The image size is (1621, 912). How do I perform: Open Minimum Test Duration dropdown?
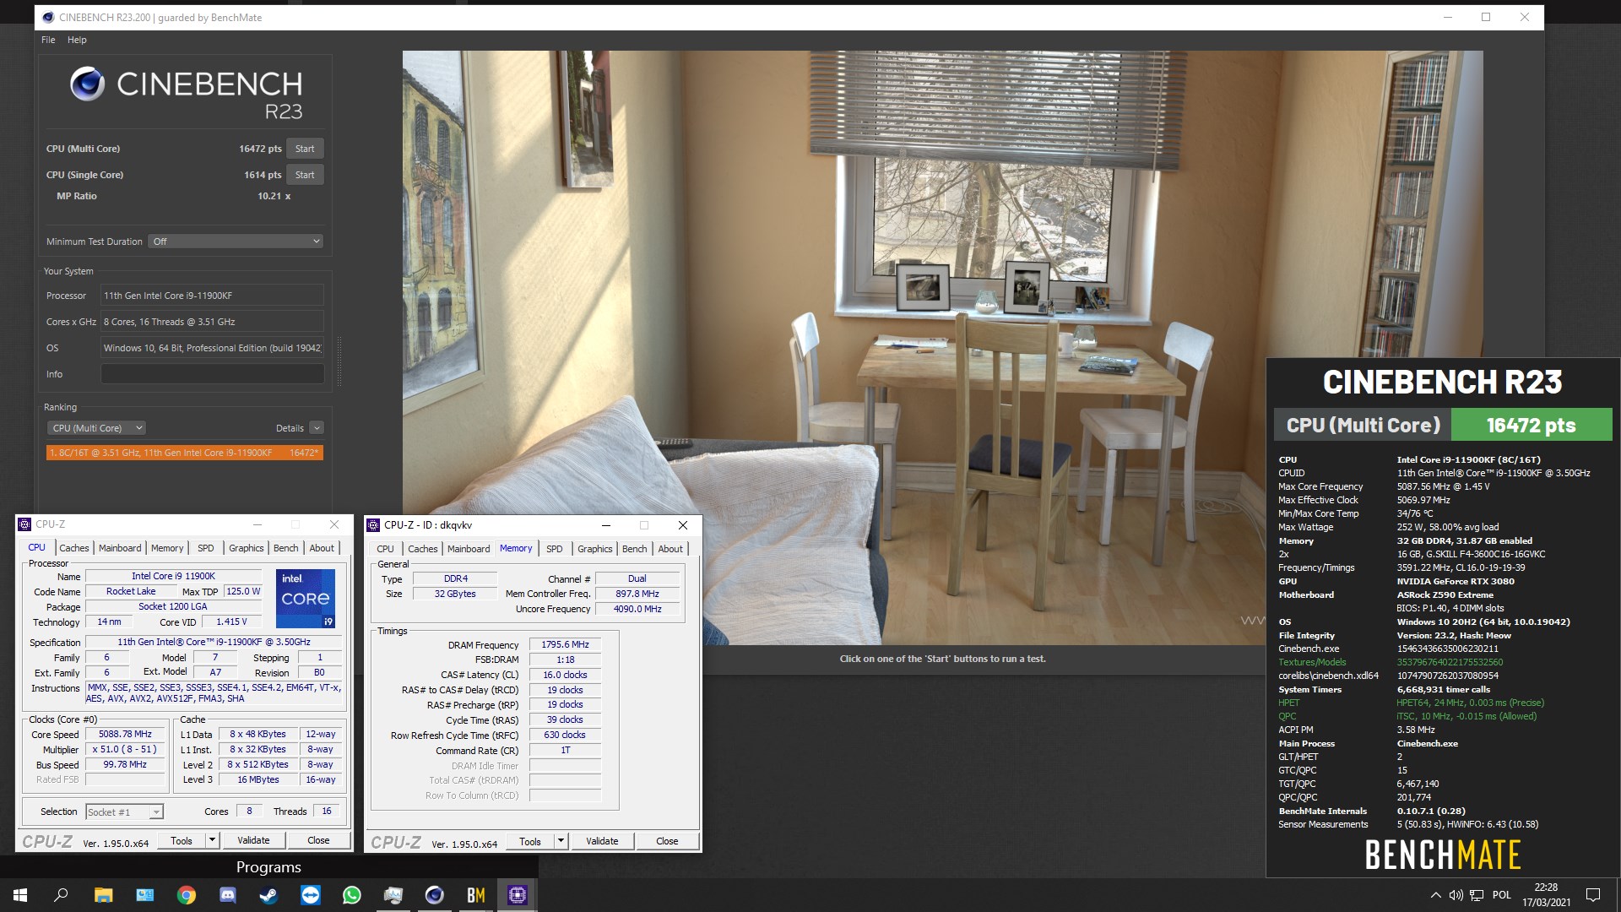(236, 242)
